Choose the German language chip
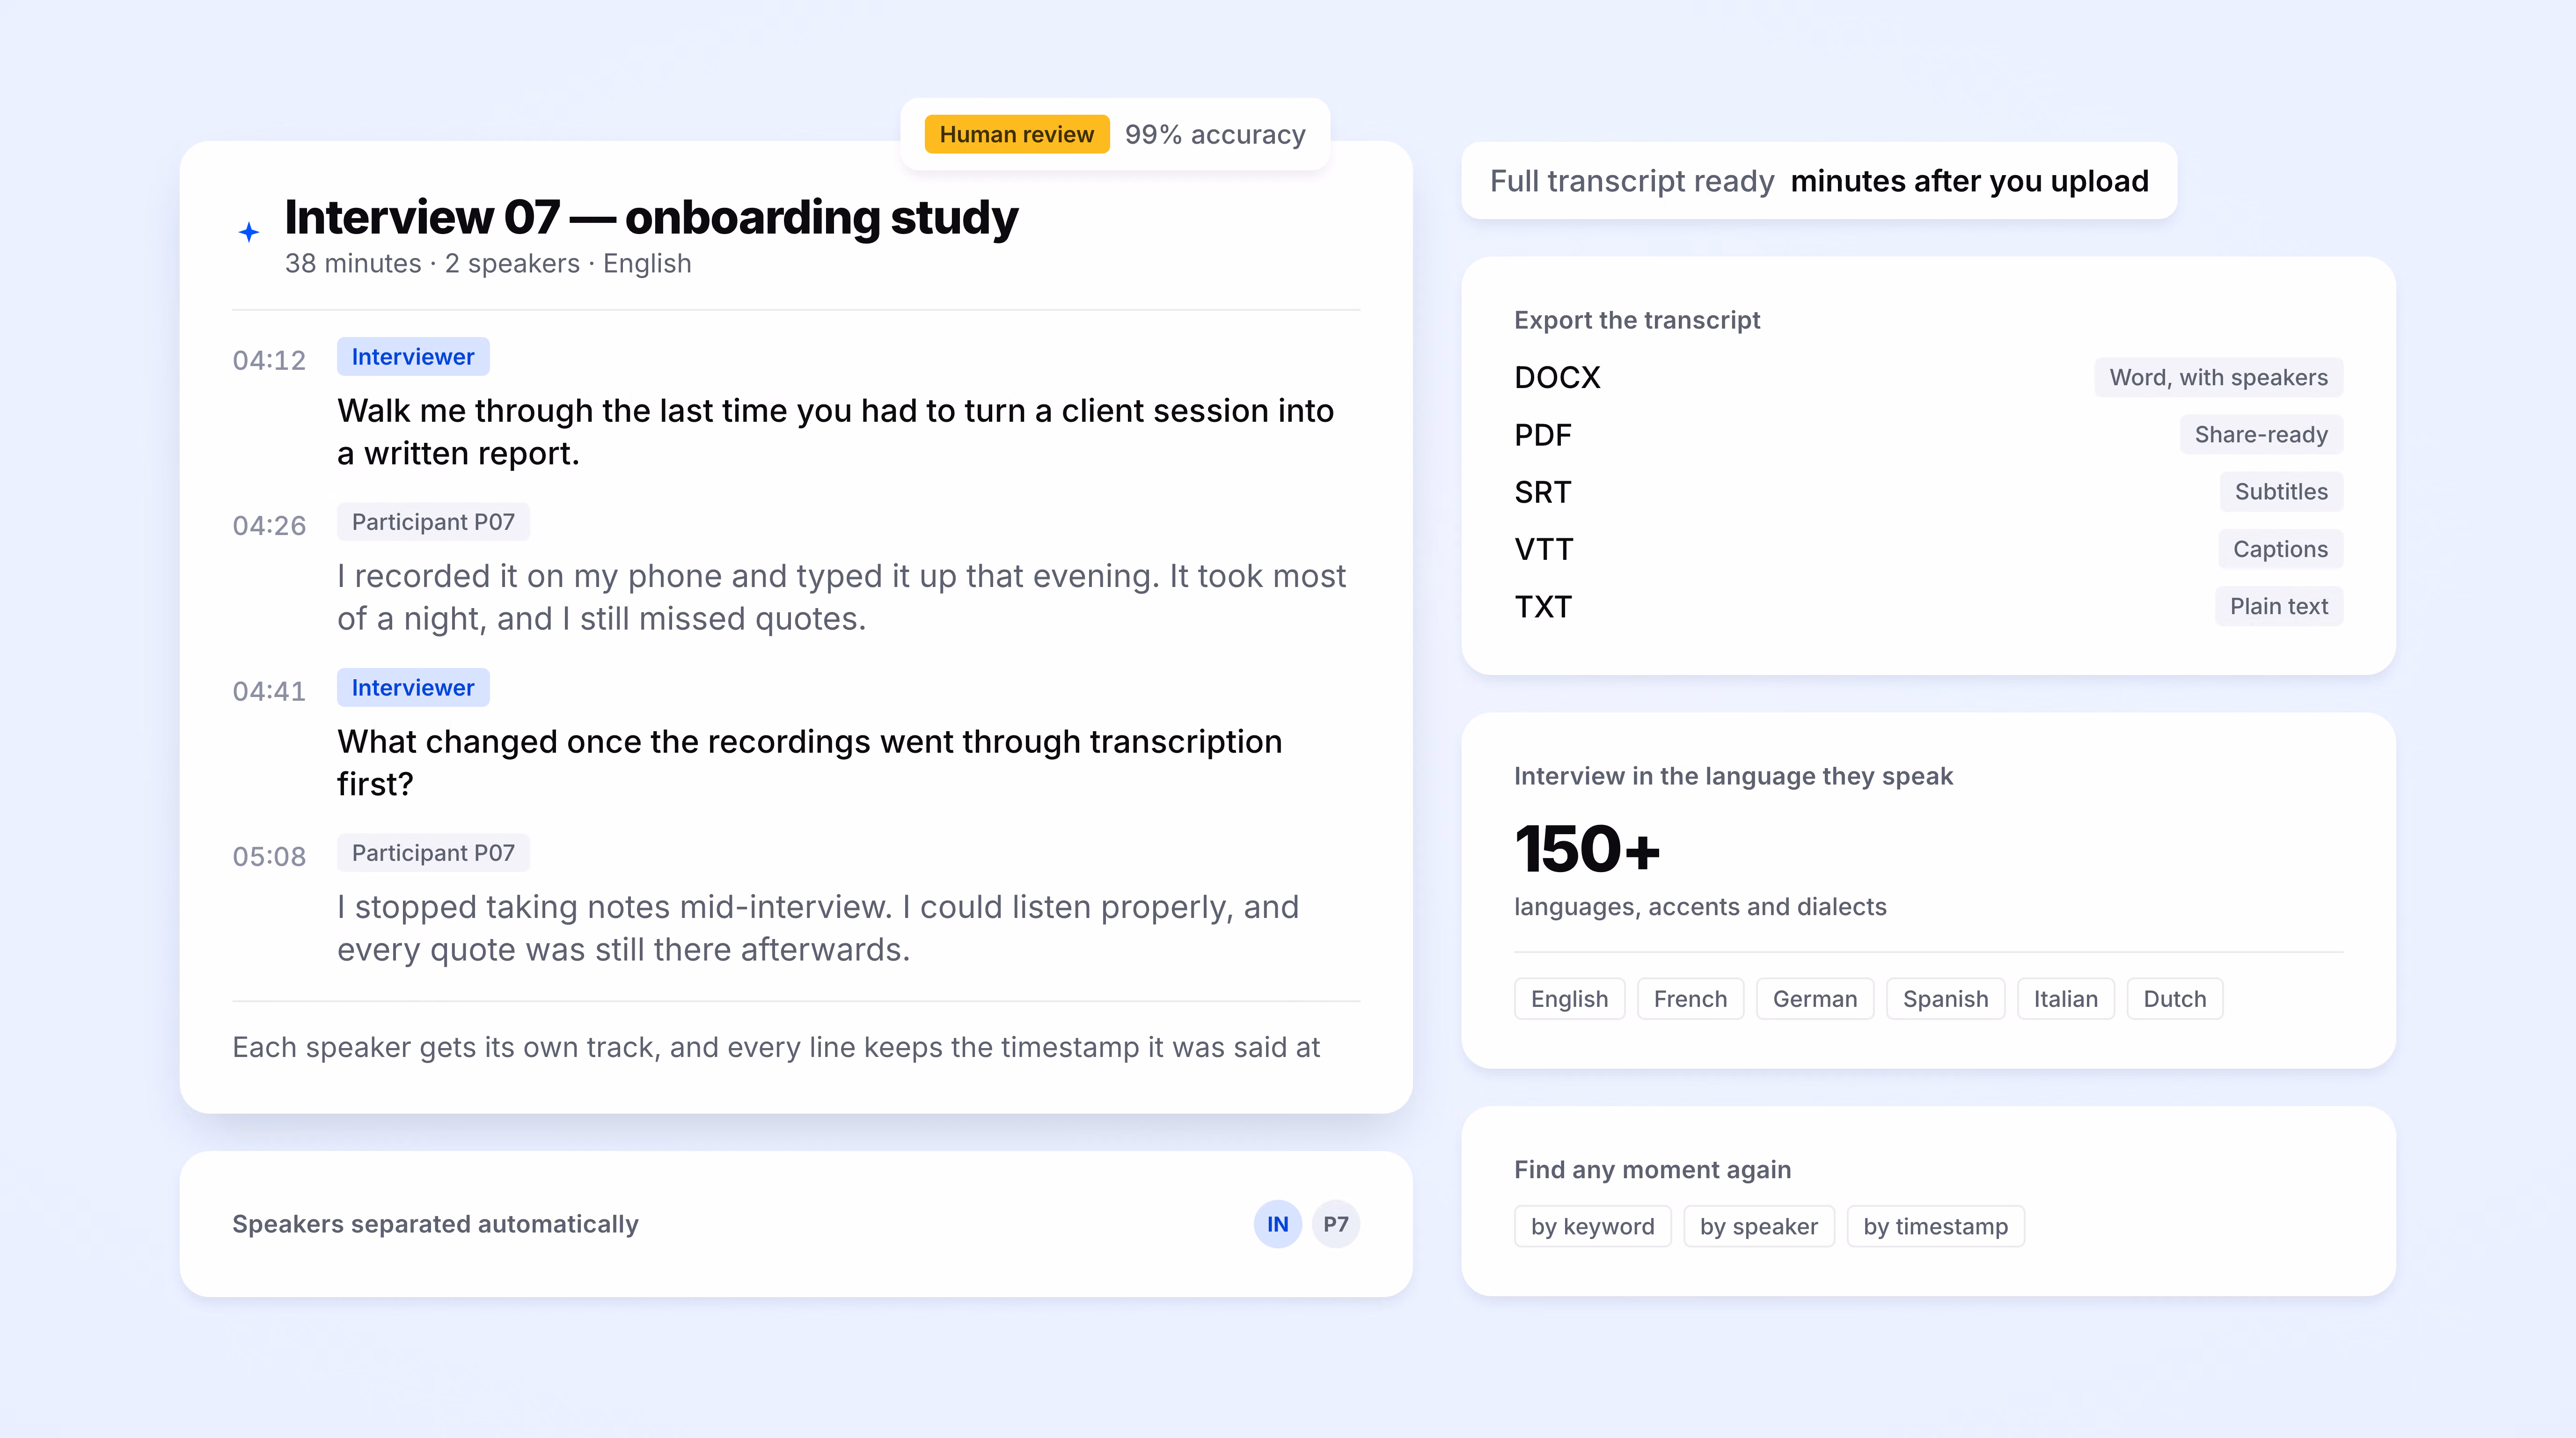 coord(1814,999)
